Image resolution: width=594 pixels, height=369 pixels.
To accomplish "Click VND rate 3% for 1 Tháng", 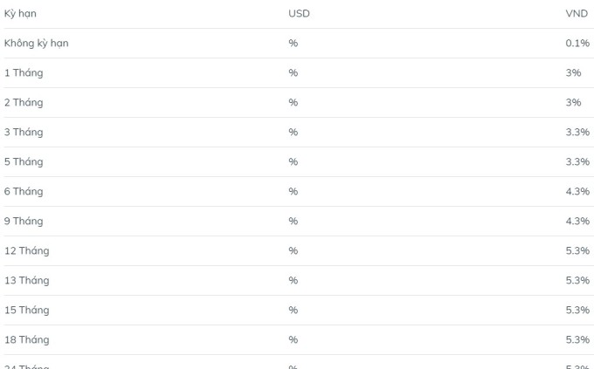I will coord(573,73).
